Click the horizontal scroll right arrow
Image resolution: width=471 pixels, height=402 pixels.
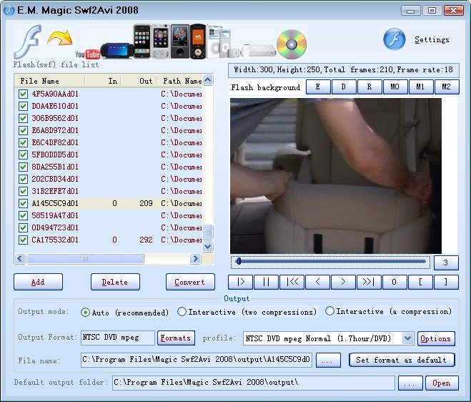(x=195, y=258)
